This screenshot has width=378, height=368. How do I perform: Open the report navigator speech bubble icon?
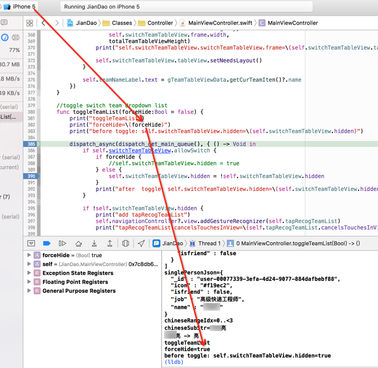pyautogui.click(x=4, y=23)
